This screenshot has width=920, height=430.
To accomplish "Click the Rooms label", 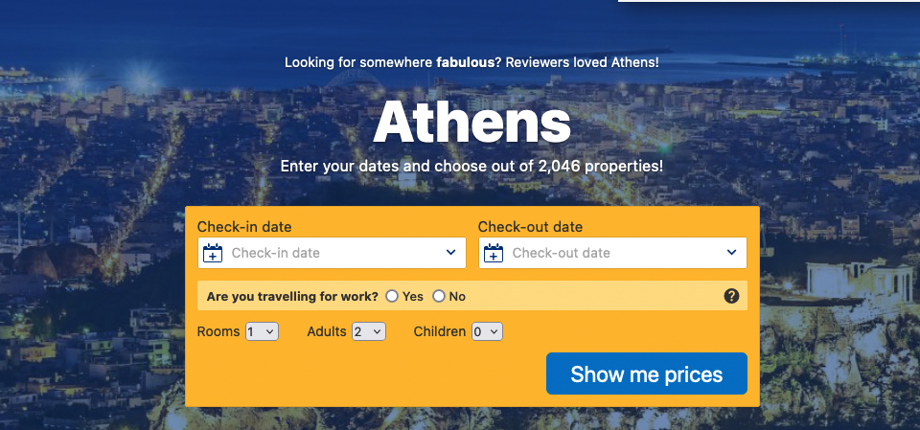I will tap(218, 331).
